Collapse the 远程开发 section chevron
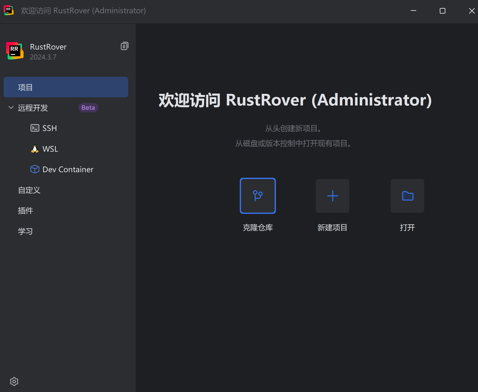Viewport: 478px width, 392px height. 11,107
